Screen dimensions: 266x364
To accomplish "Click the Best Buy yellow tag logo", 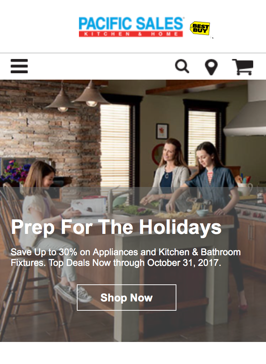I will [x=200, y=28].
